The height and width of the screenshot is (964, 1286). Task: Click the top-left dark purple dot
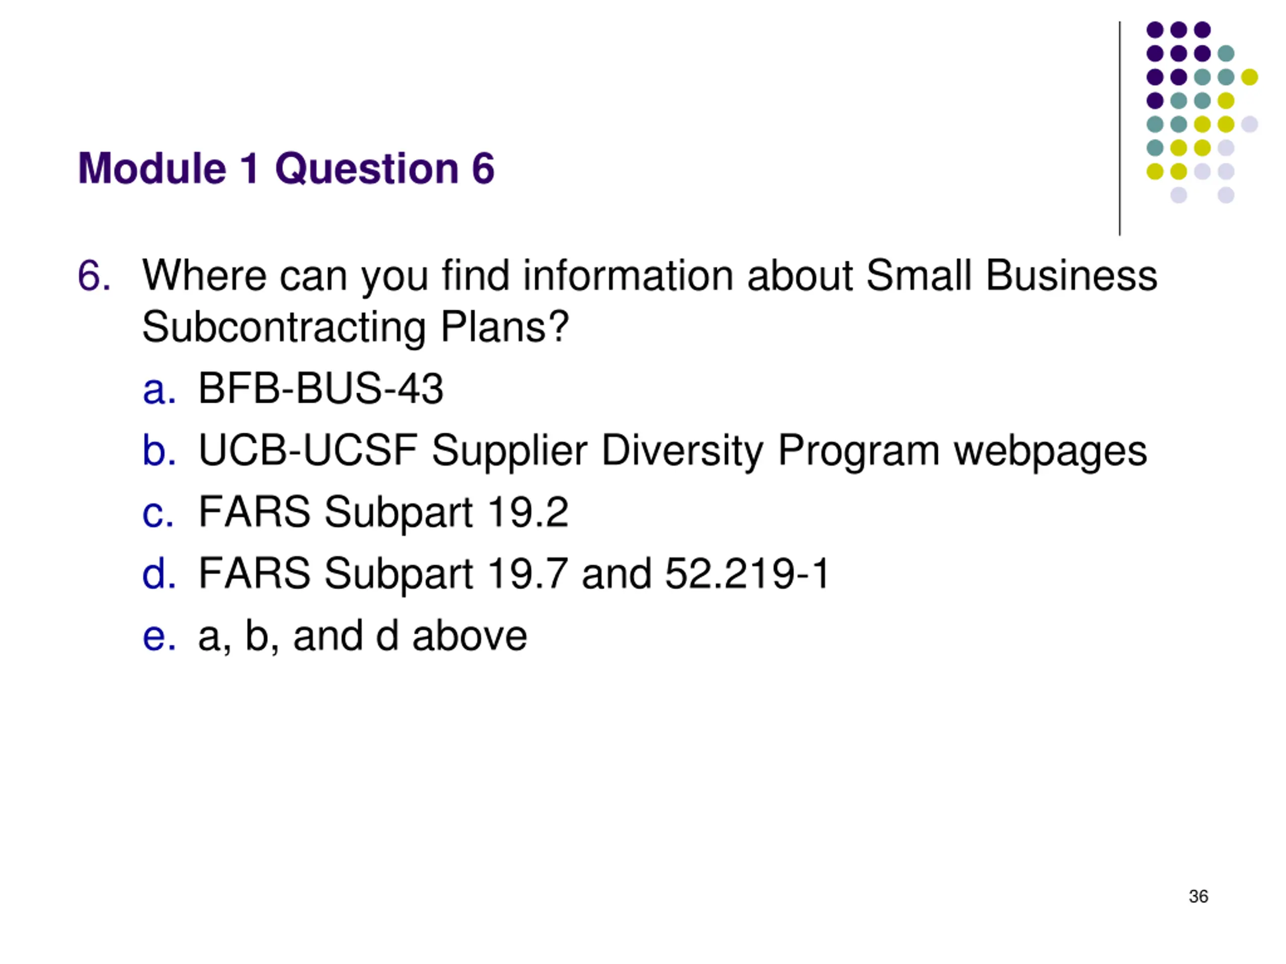coord(1154,30)
